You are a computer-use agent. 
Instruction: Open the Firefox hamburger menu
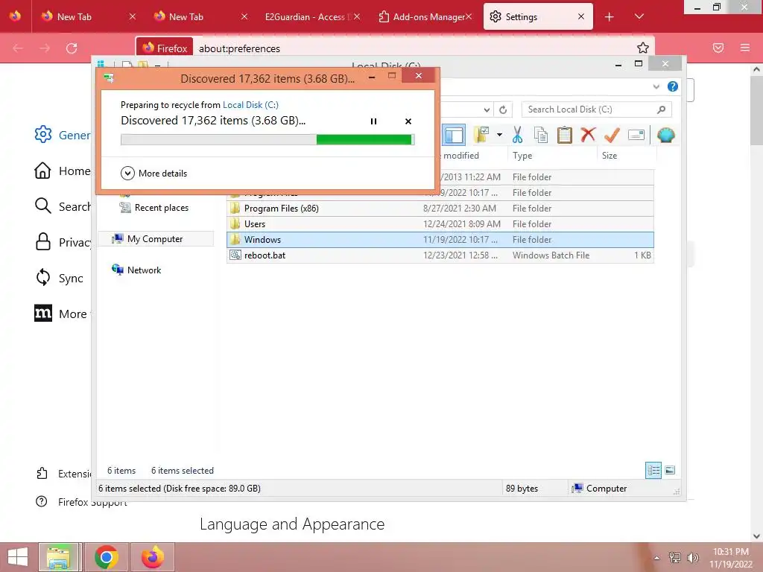[745, 48]
